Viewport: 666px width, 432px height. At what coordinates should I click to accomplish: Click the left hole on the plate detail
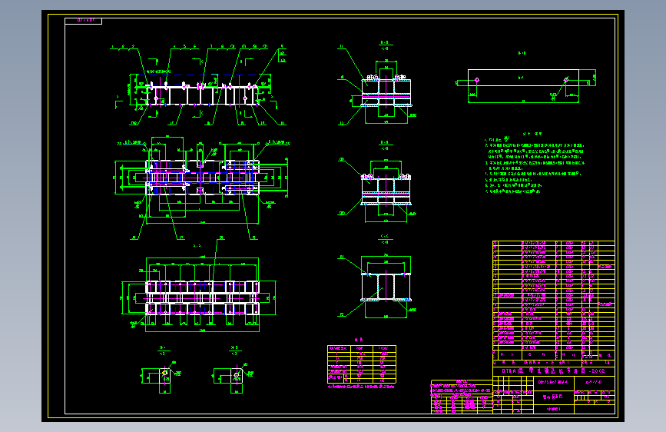pyautogui.click(x=477, y=80)
